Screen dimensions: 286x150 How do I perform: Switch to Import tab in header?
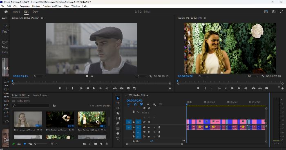click(16, 12)
